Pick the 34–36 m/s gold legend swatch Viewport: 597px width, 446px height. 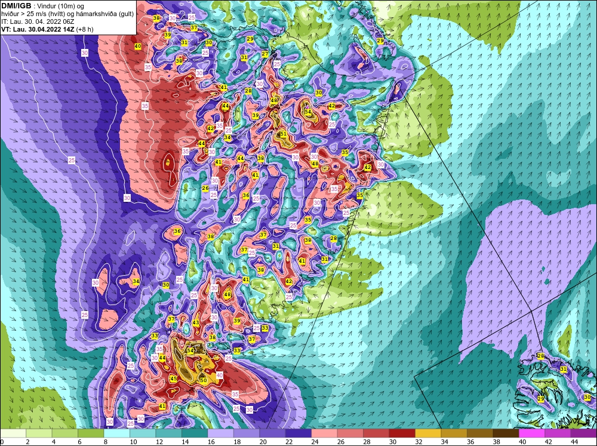pos(454,433)
